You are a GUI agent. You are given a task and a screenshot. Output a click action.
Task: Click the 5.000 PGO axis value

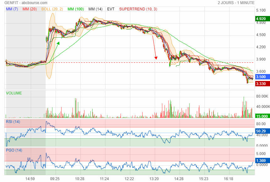(x=261, y=153)
